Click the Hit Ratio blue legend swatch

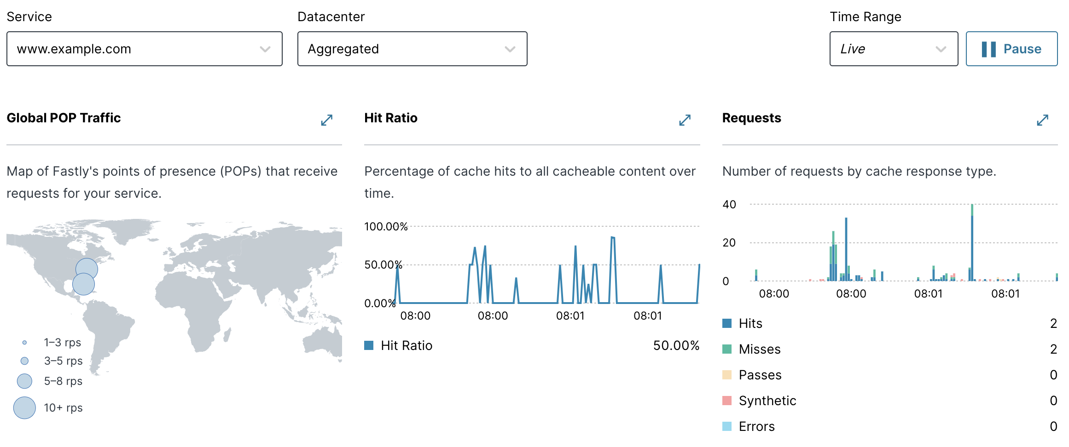pyautogui.click(x=369, y=345)
